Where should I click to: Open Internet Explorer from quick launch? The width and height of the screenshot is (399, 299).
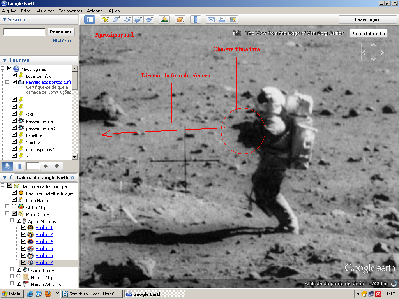pos(30,294)
